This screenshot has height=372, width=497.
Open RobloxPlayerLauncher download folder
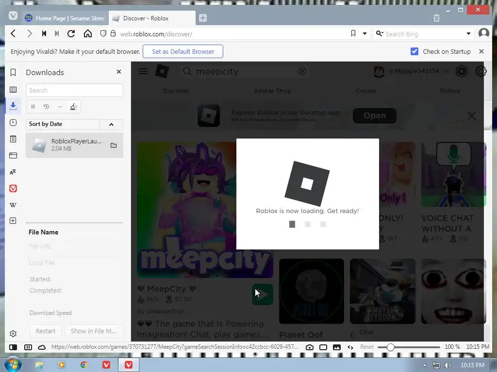(114, 145)
